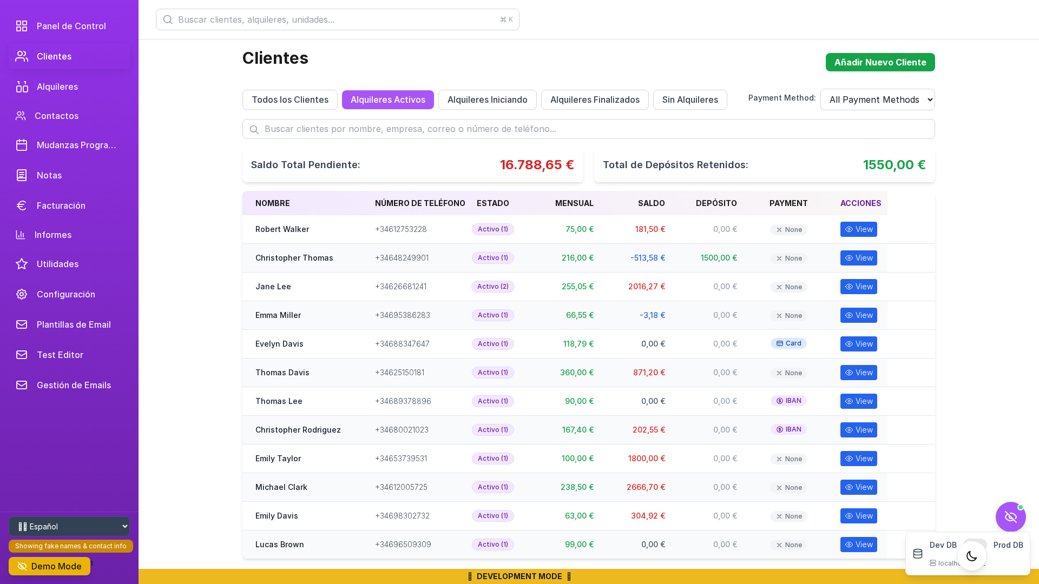
Task: Open Informes bar chart icon
Action: (x=21, y=235)
